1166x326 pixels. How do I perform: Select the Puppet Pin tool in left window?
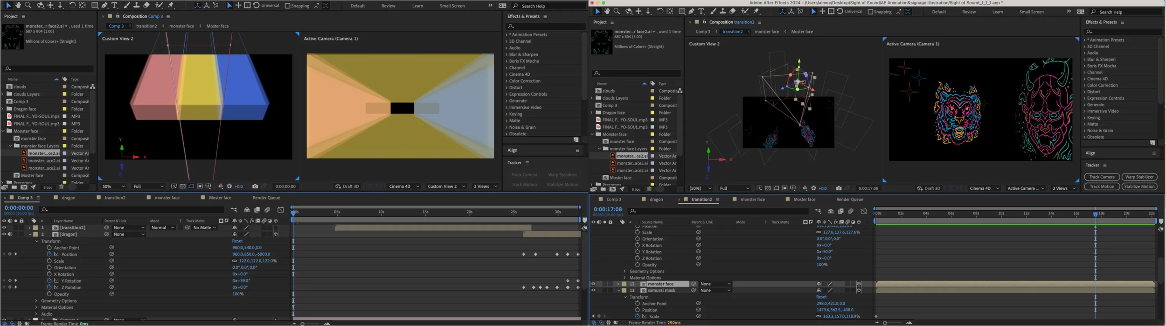tap(171, 5)
